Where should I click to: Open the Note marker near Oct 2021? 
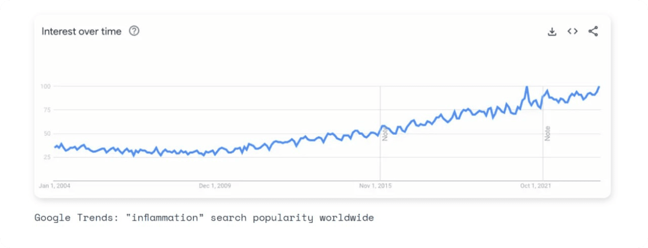click(547, 133)
